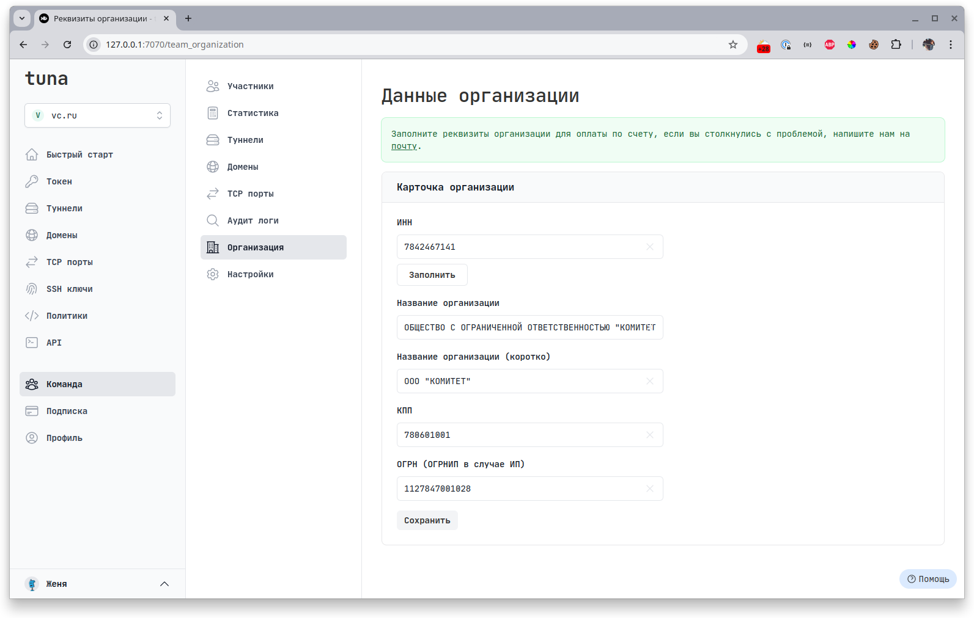Clear the КПП field value
This screenshot has height=618, width=974.
650,435
